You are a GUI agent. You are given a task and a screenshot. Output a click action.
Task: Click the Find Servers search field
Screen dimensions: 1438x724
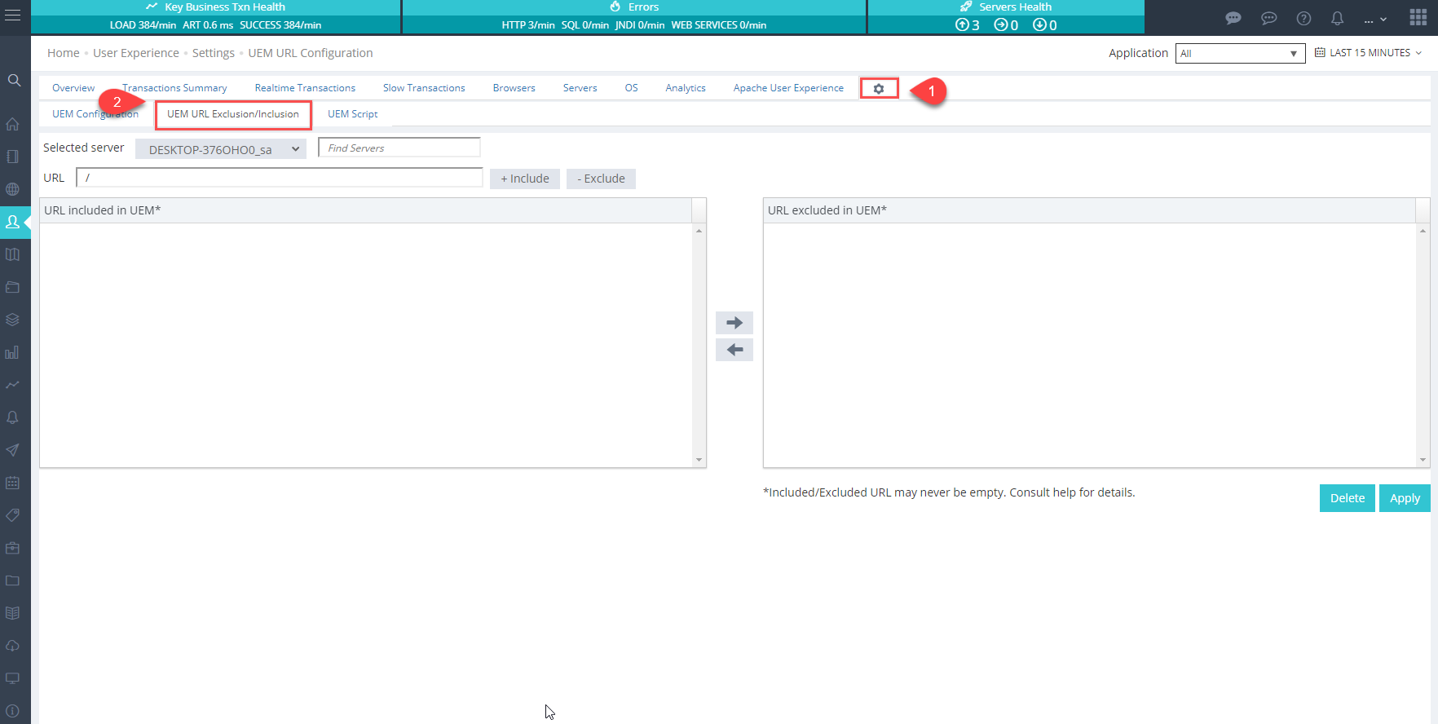click(399, 148)
